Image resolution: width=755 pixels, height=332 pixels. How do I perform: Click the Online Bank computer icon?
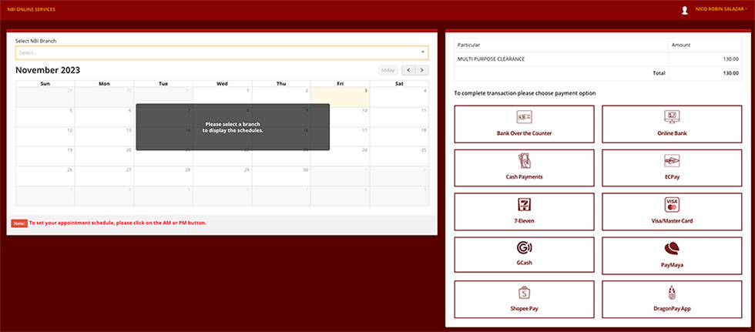(x=672, y=117)
